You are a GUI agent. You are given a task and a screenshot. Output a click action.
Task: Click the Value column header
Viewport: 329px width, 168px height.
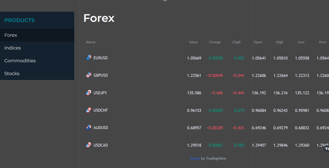coord(193,42)
